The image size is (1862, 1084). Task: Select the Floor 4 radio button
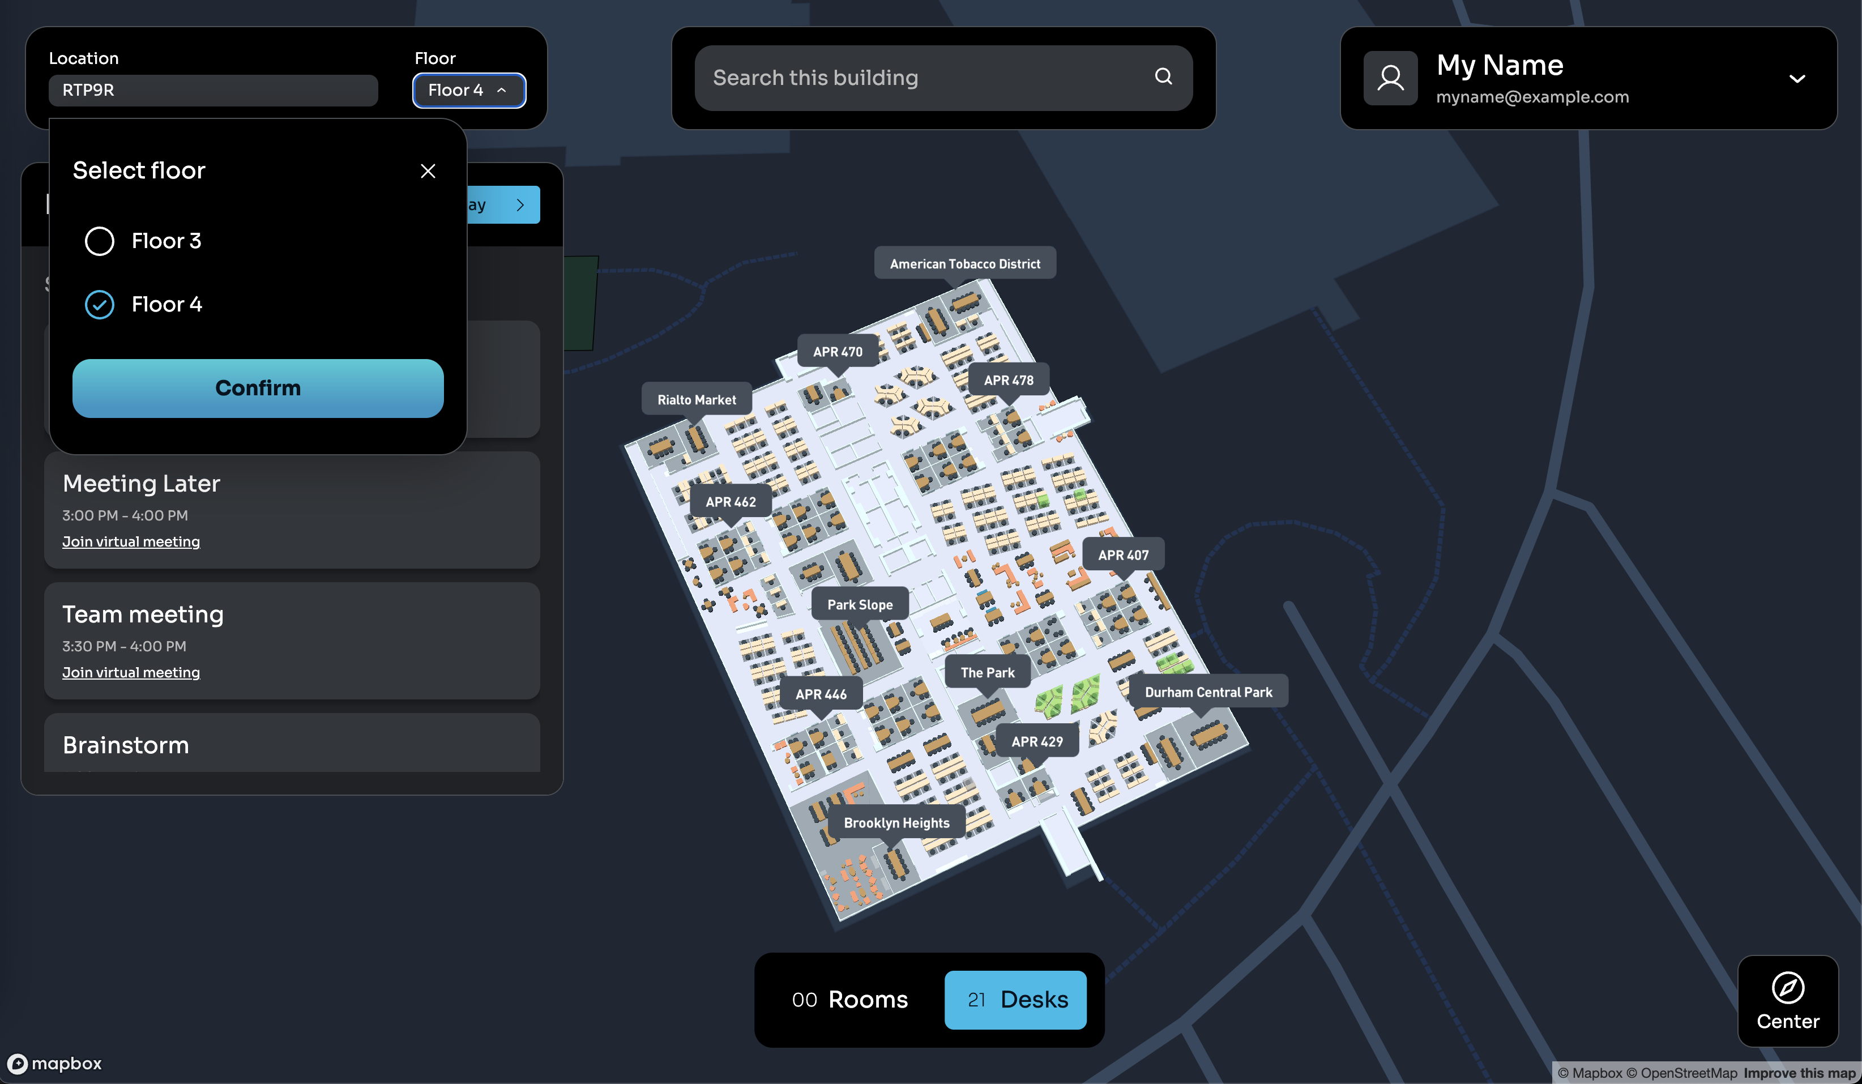[100, 304]
